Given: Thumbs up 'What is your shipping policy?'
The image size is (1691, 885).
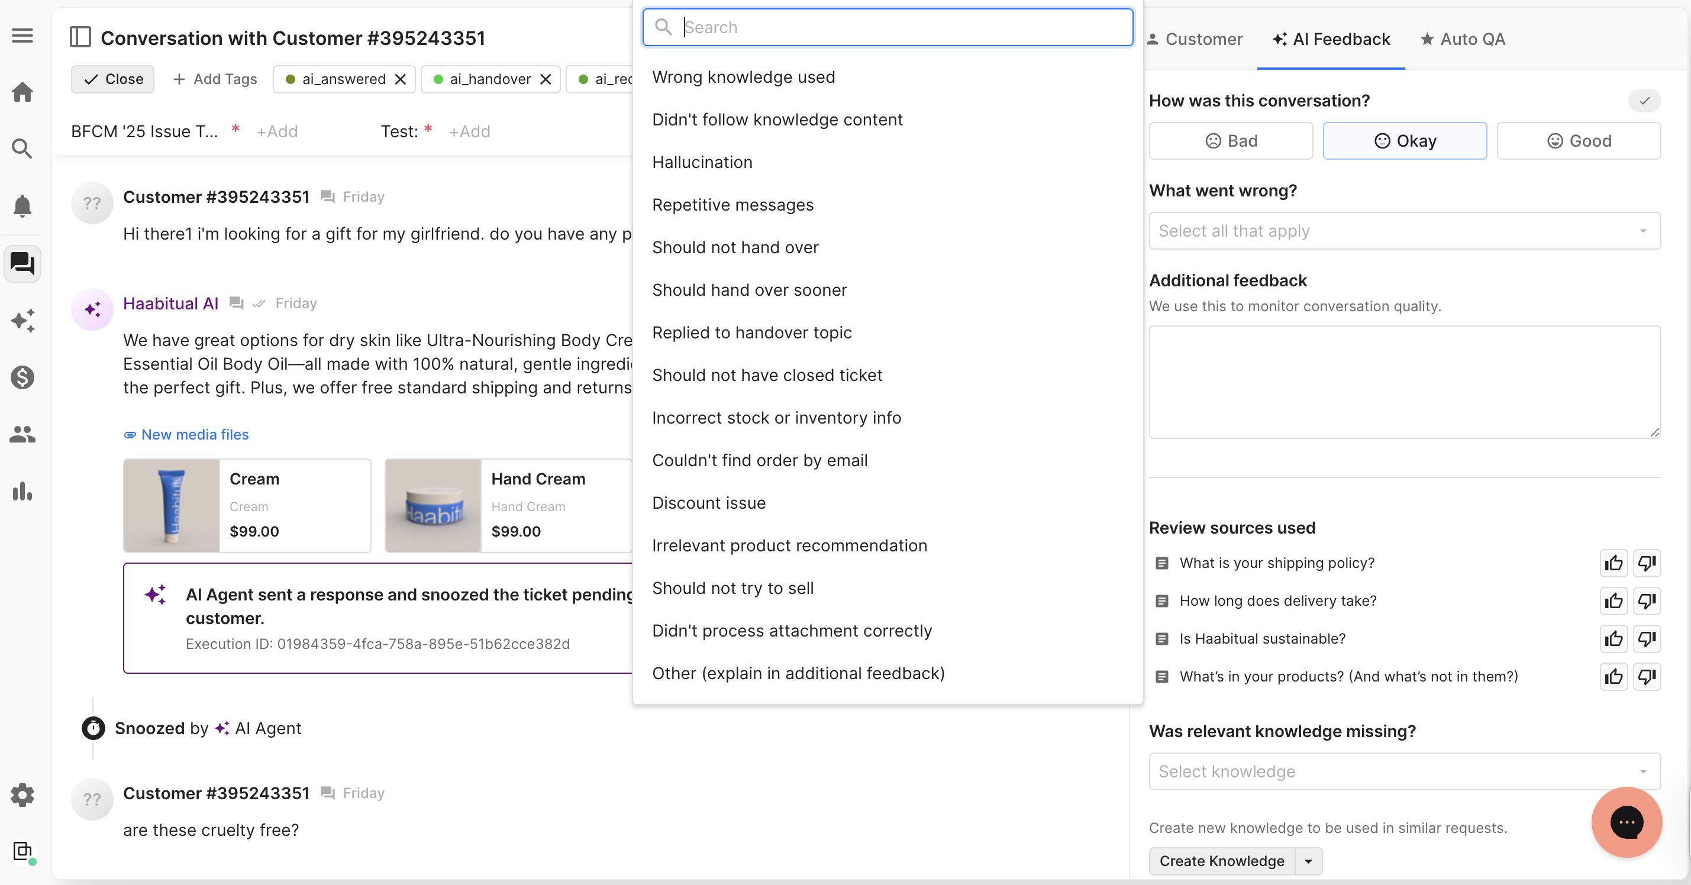Looking at the screenshot, I should pyautogui.click(x=1613, y=563).
